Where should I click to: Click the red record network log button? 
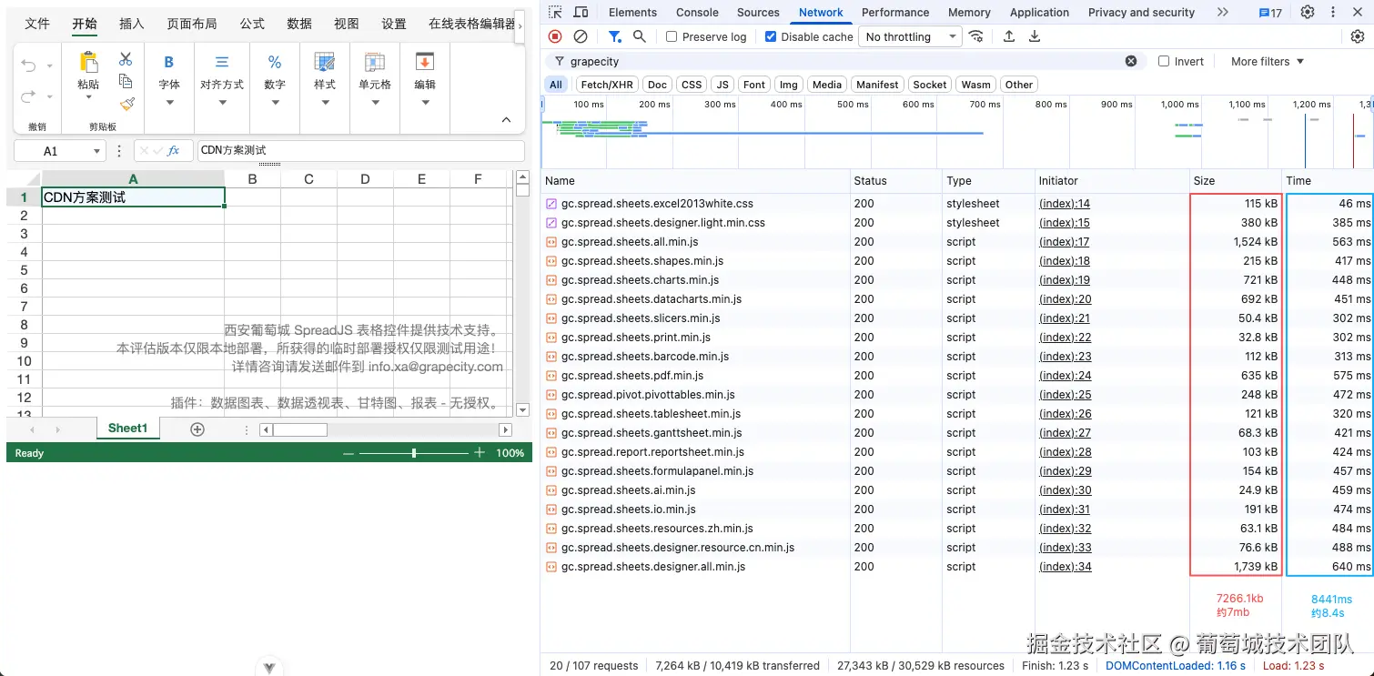pyautogui.click(x=555, y=36)
